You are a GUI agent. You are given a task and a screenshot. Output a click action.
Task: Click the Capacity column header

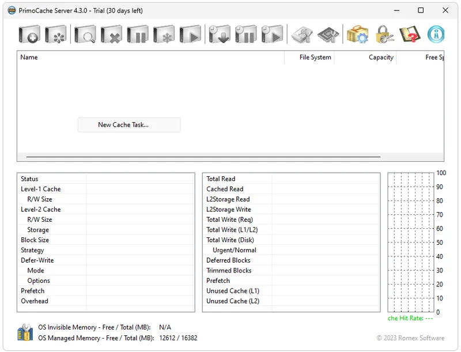point(365,57)
